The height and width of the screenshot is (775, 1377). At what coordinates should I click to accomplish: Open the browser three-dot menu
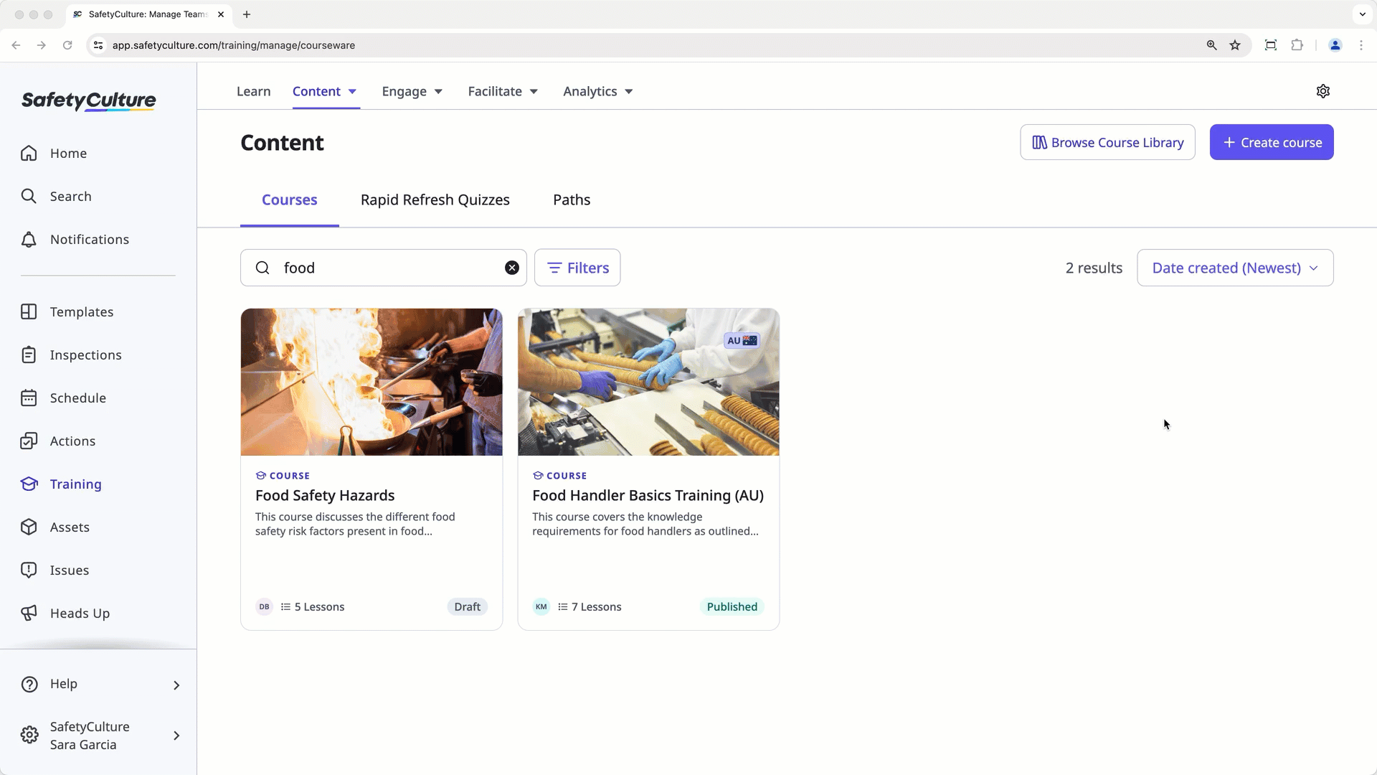(x=1361, y=45)
